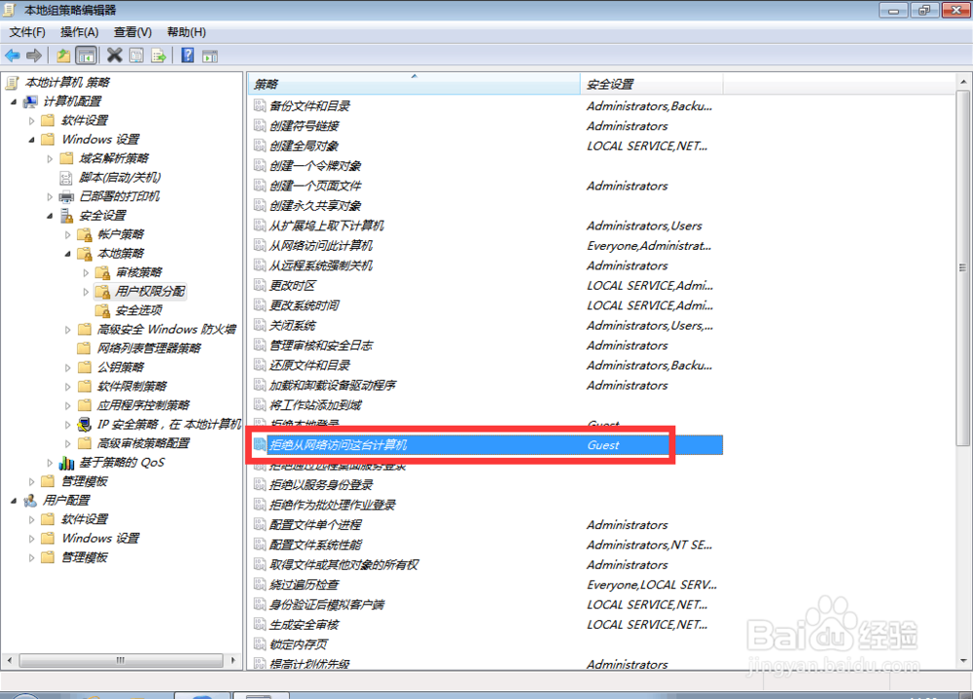Open the Help question mark icon
This screenshot has width=973, height=699.
click(188, 55)
